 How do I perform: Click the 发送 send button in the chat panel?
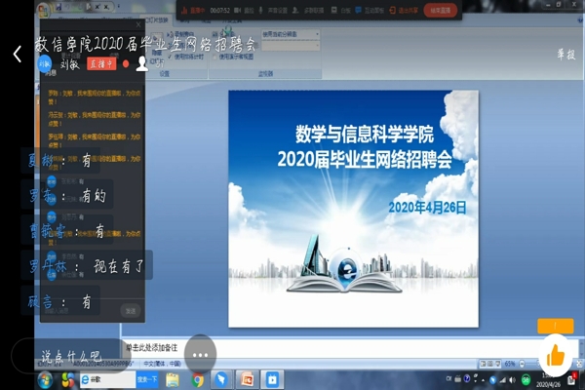pyautogui.click(x=131, y=310)
